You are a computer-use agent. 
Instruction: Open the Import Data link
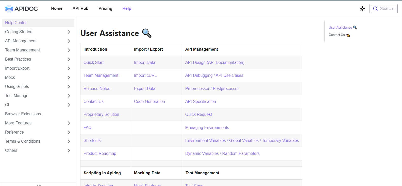[x=145, y=62]
